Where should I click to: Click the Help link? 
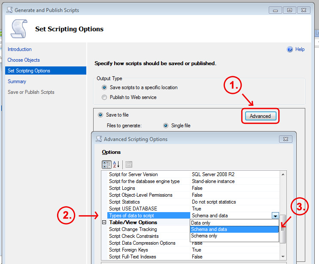click(300, 49)
